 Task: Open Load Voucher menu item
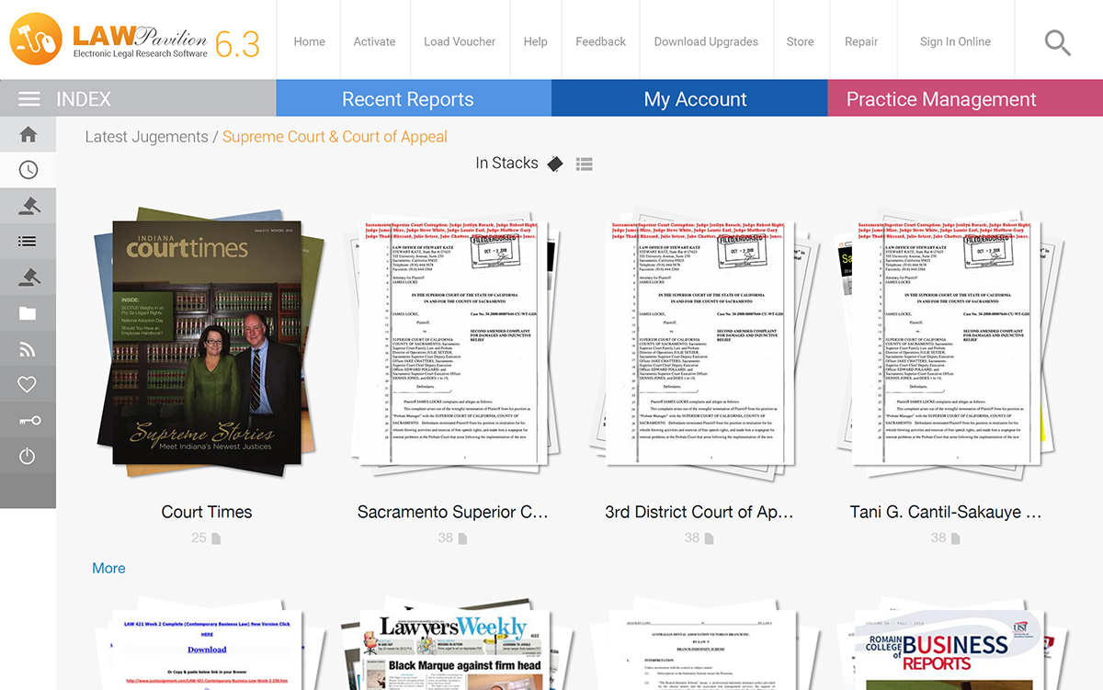[460, 41]
